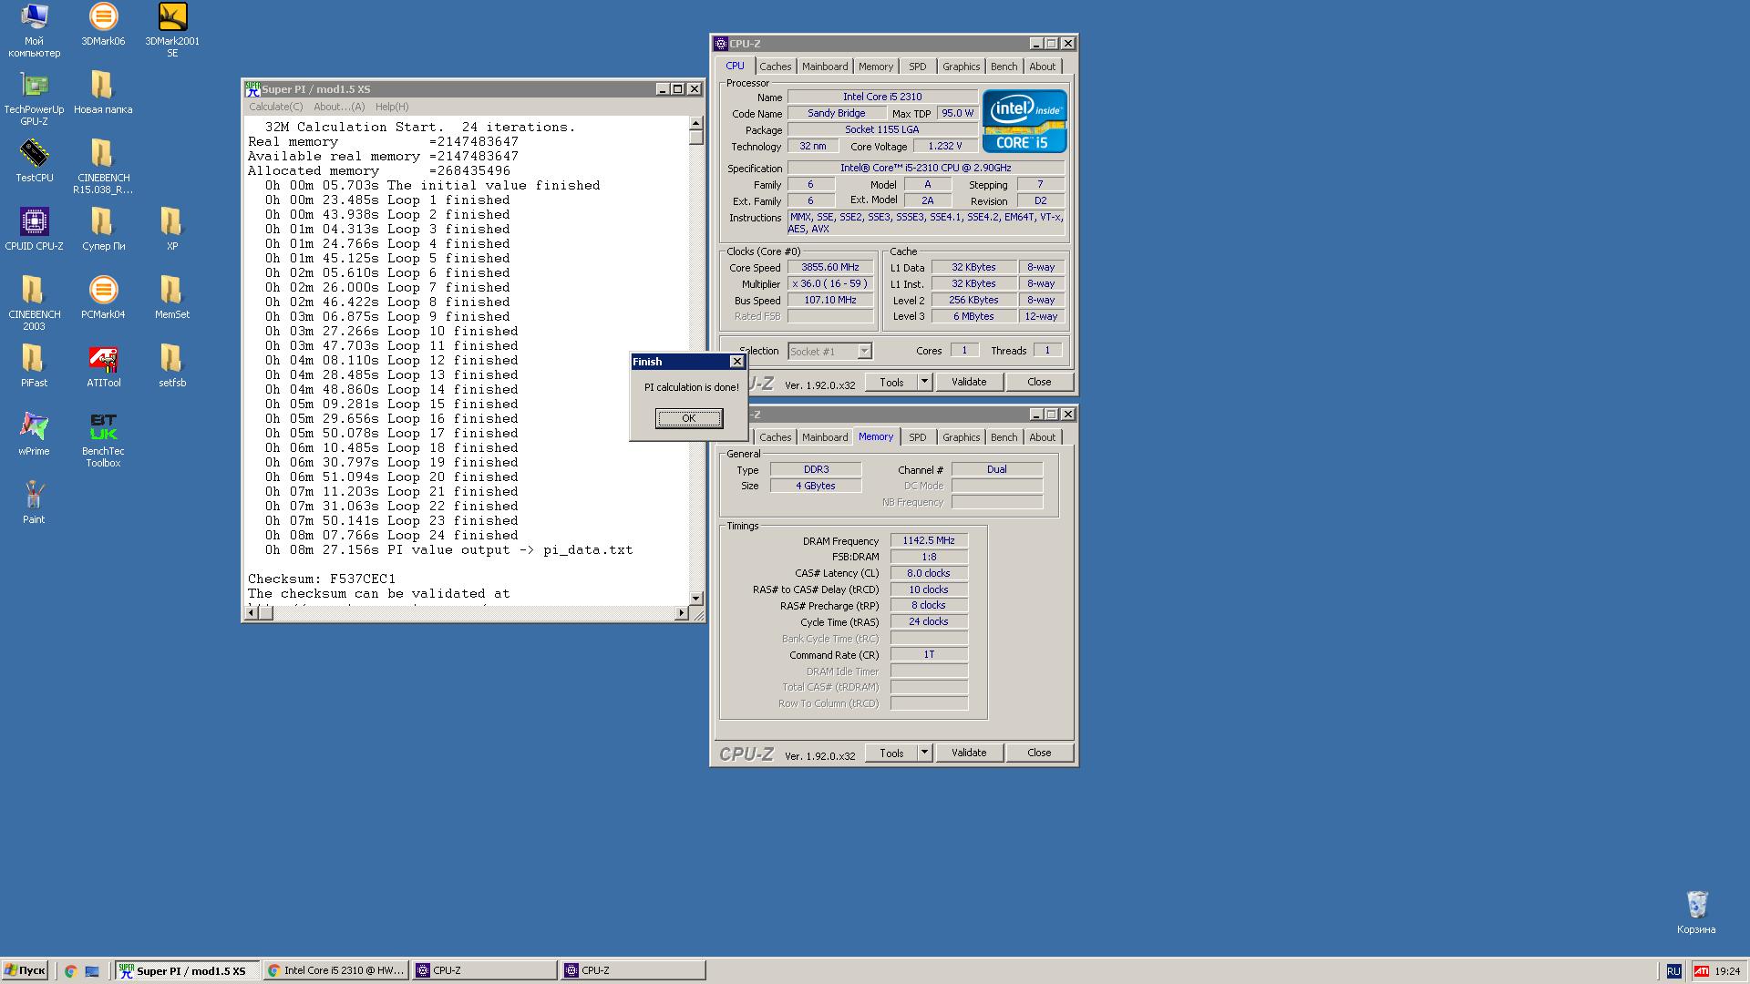Switch to Bench tab in bottom CPU-Z
The height and width of the screenshot is (984, 1750).
pyautogui.click(x=1004, y=437)
